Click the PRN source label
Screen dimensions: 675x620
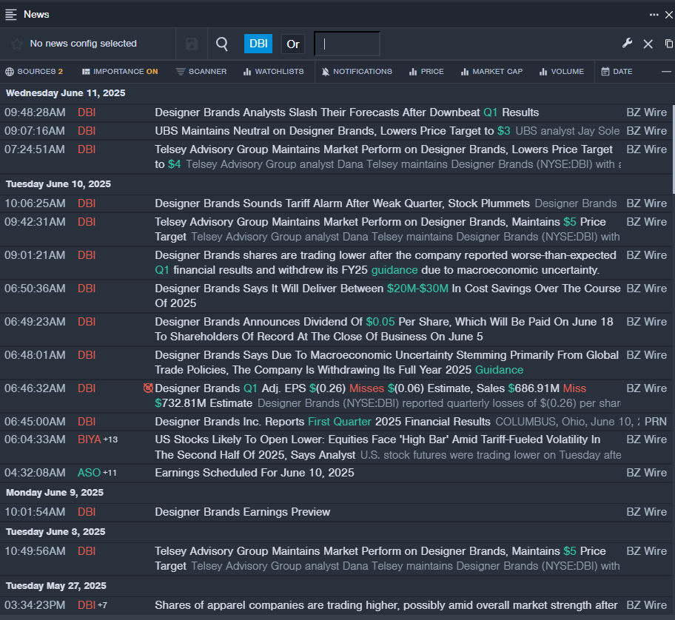click(656, 422)
